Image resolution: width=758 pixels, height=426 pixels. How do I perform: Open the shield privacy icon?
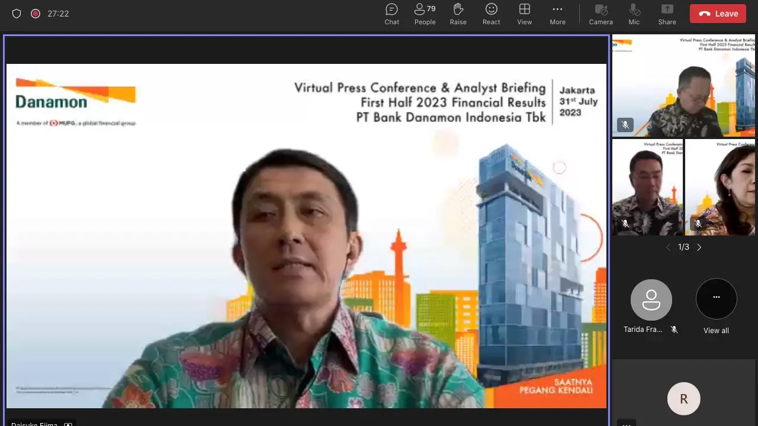coord(17,14)
